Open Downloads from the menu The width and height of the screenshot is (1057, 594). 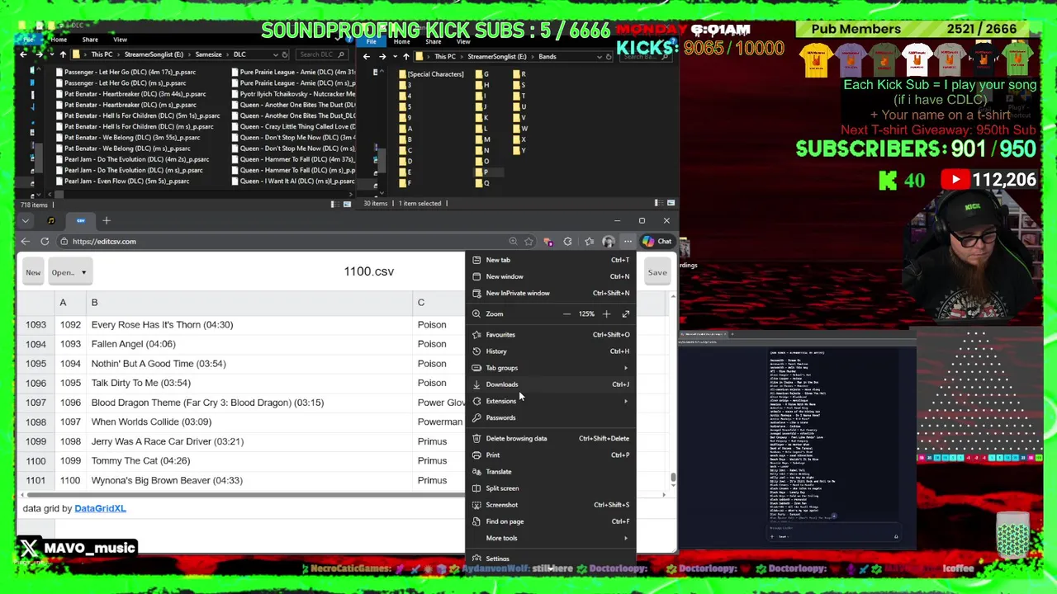point(552,384)
